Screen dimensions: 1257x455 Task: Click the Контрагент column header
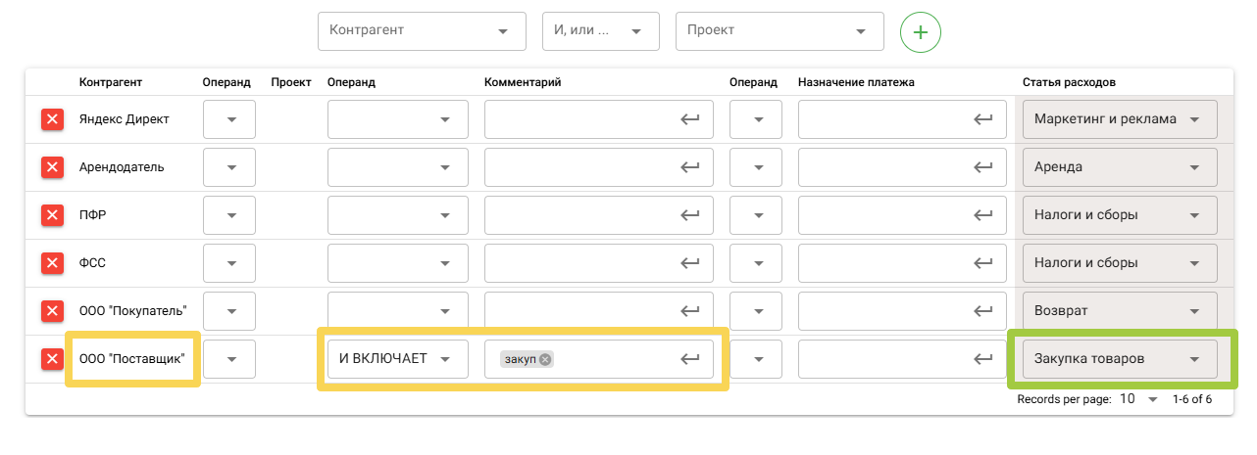click(x=111, y=82)
